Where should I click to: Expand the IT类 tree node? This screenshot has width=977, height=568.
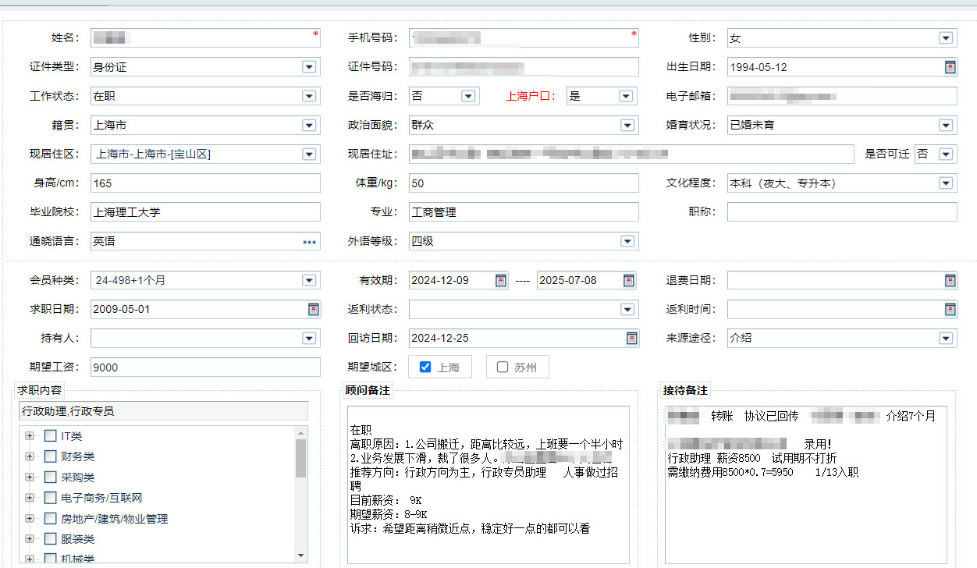point(30,436)
